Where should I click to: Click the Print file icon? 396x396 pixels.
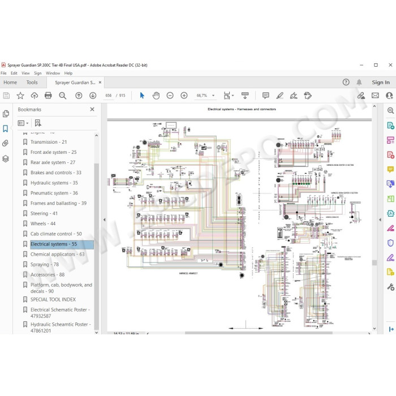48,96
